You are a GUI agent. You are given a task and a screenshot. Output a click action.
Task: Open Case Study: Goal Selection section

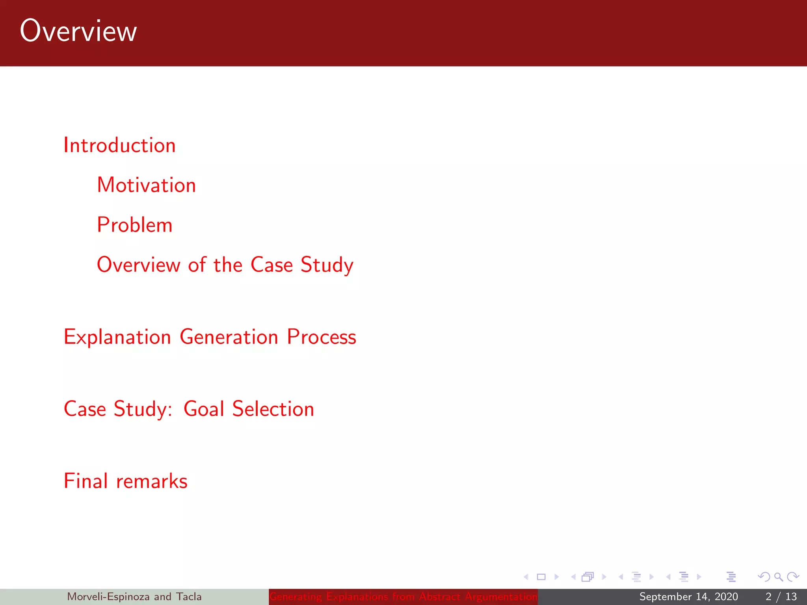(x=189, y=409)
